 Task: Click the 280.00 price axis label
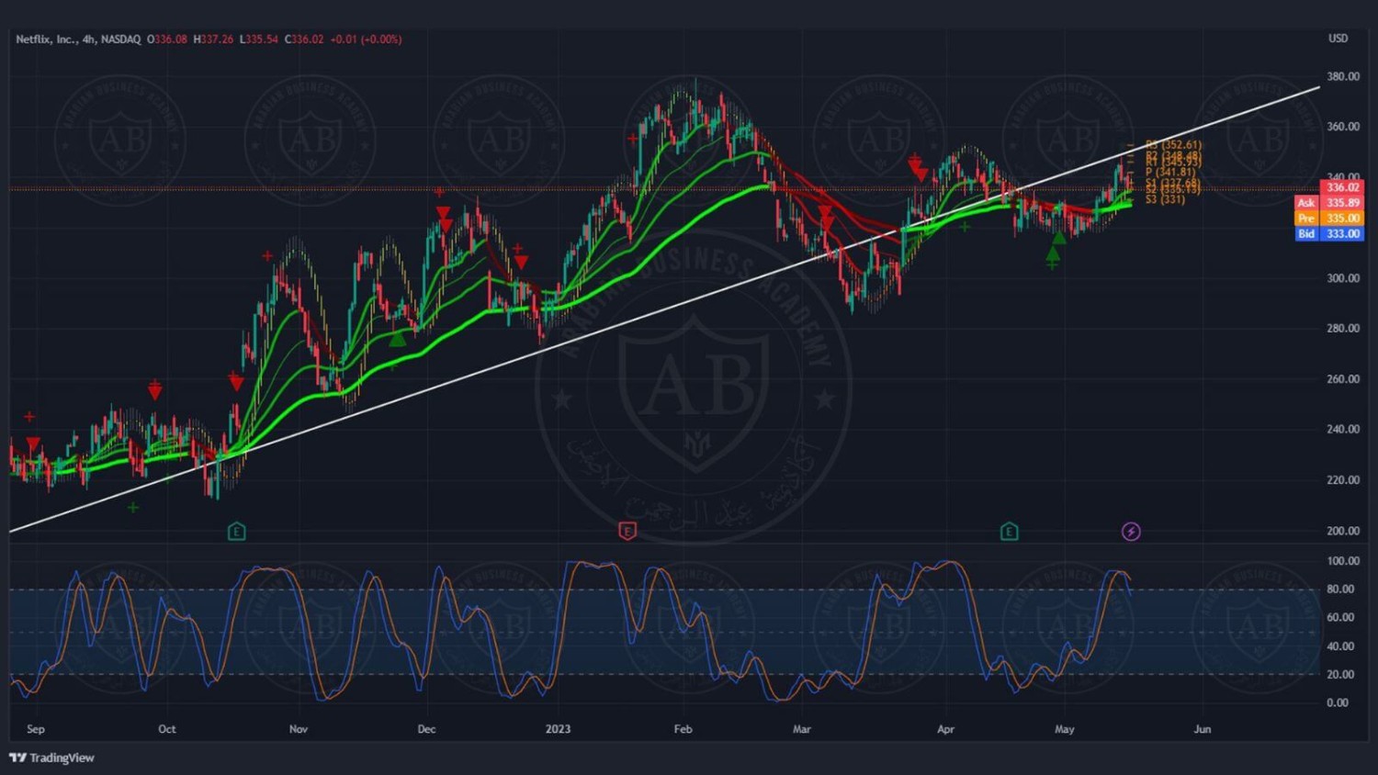(1343, 329)
